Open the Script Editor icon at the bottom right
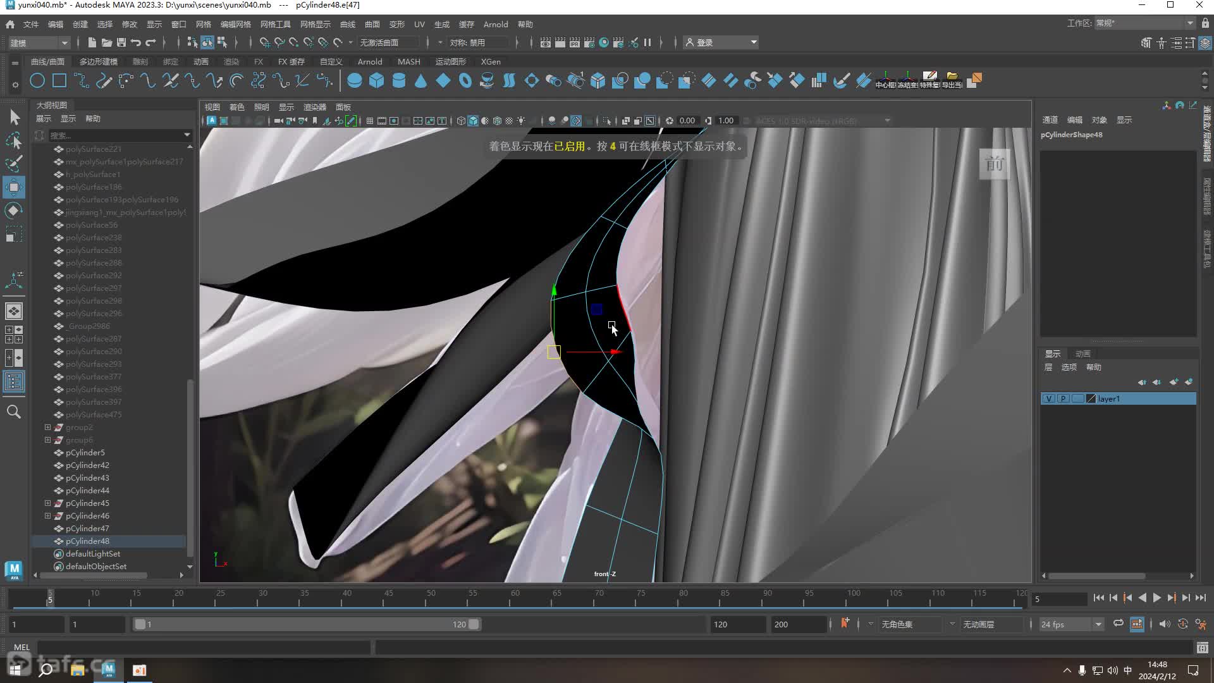The image size is (1214, 683). 1202,648
